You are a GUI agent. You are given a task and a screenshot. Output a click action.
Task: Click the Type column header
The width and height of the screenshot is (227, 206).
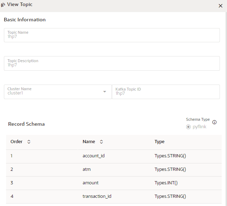pos(160,142)
